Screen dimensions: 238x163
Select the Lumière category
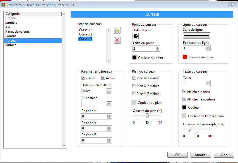pos(33,23)
